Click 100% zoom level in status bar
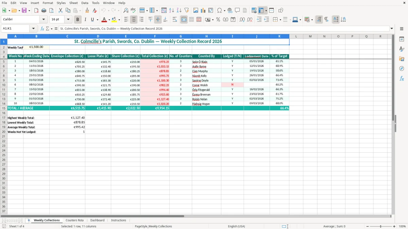The image size is (408, 229). (x=402, y=226)
